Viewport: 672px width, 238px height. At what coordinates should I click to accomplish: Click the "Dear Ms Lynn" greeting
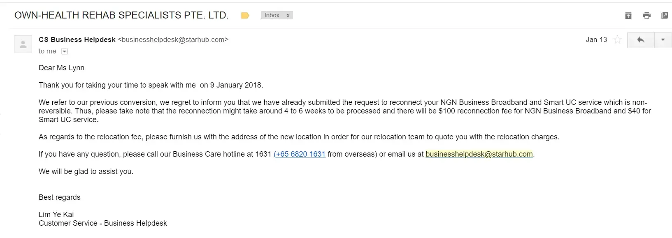tap(61, 68)
